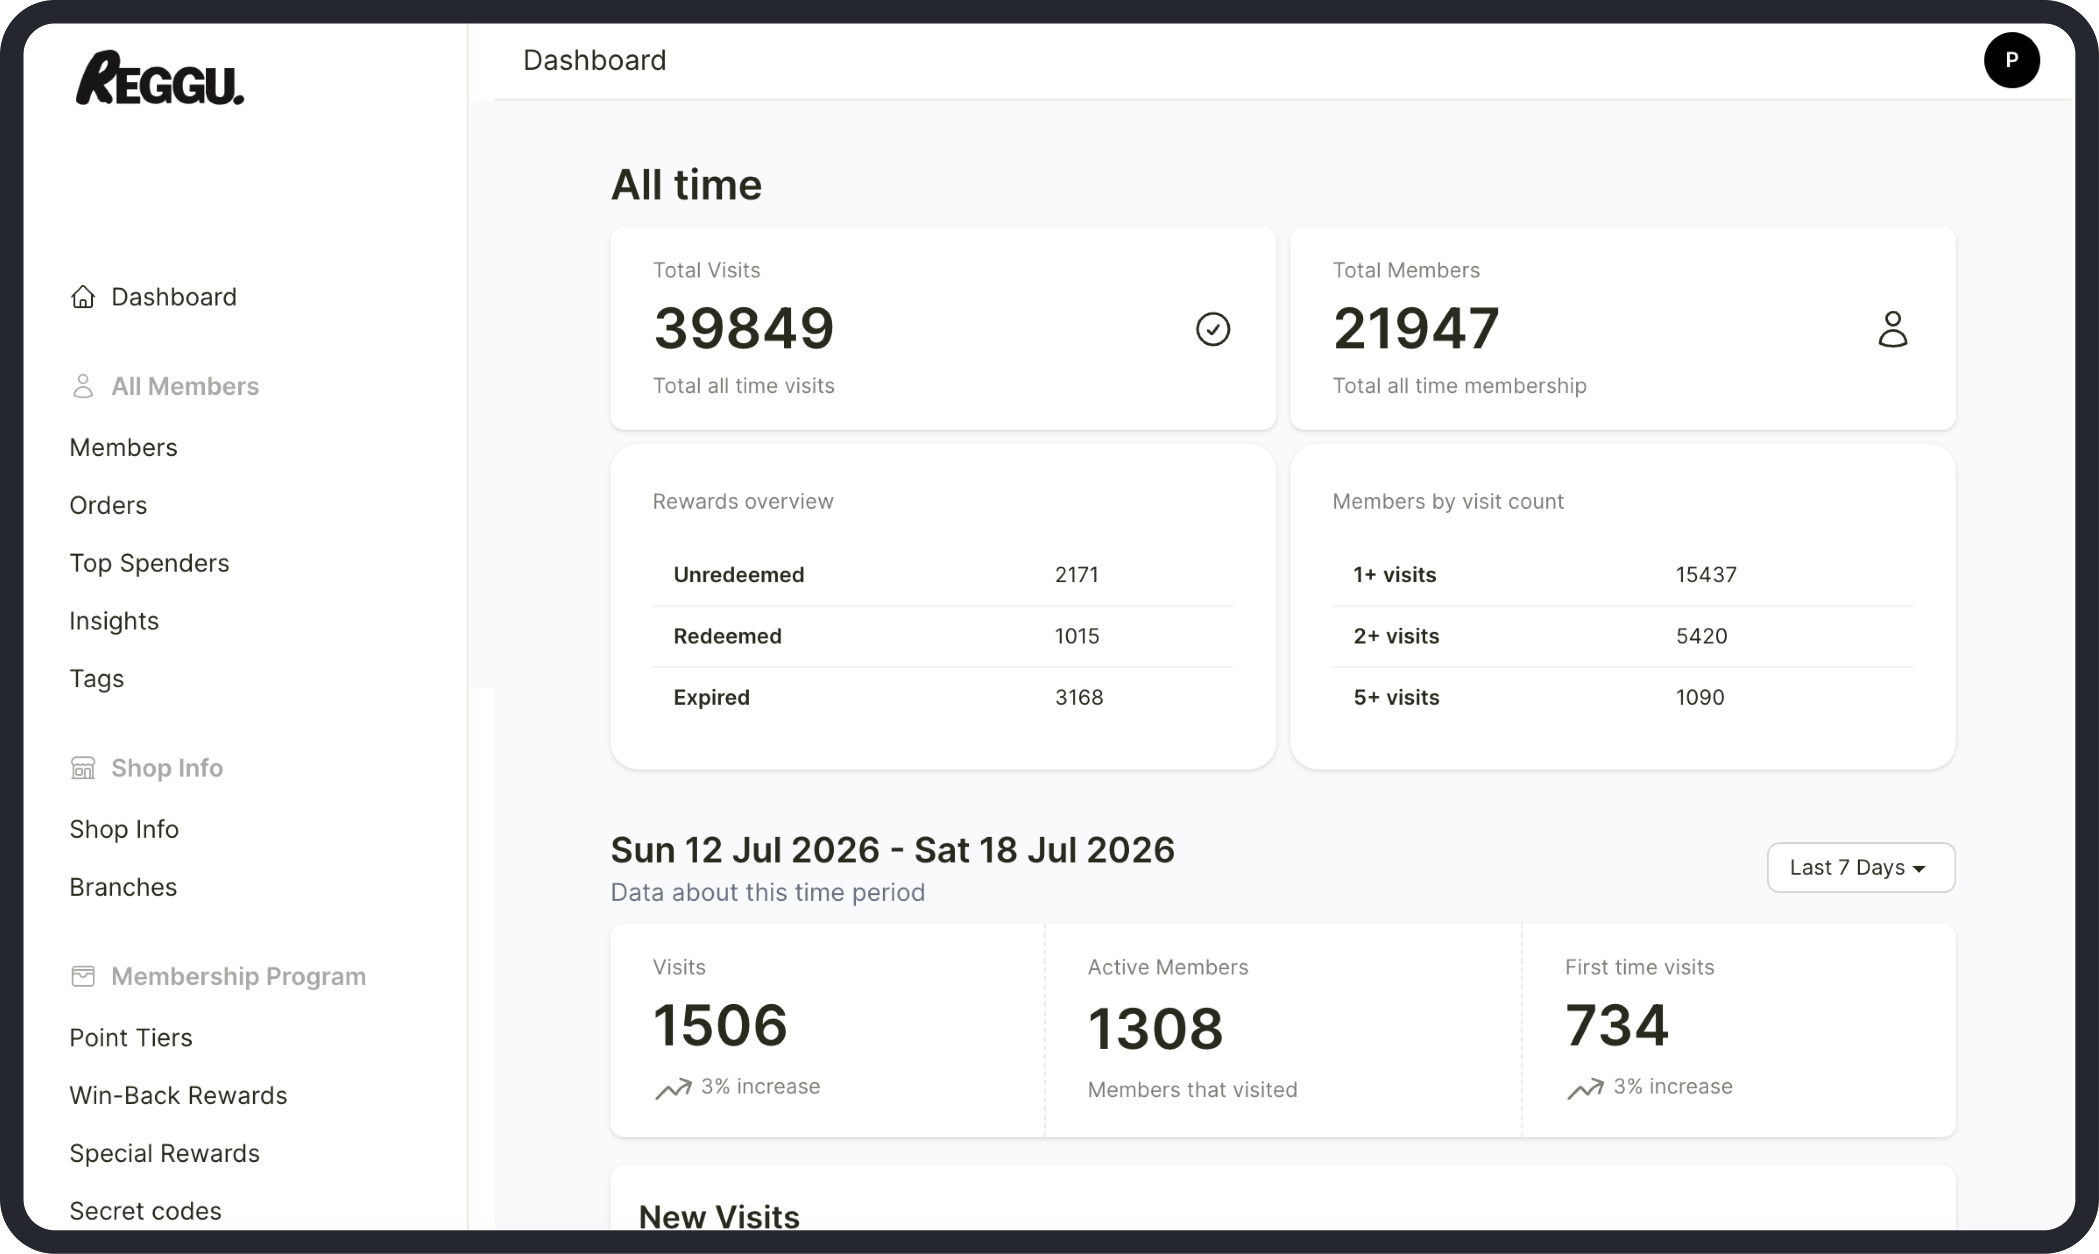Click the New Visits heading

[x=719, y=1217]
